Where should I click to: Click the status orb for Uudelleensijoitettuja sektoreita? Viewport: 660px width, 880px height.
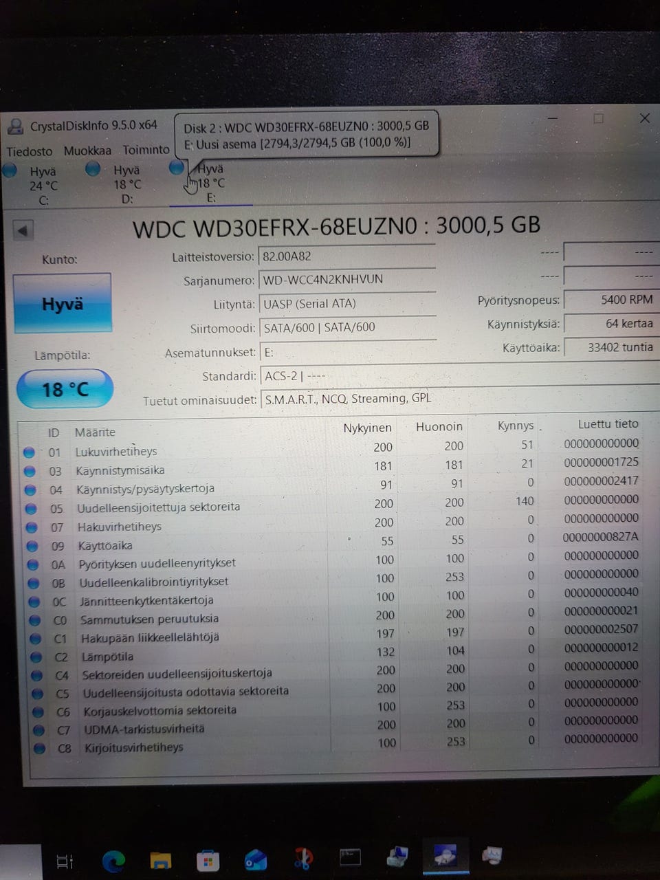pyautogui.click(x=31, y=509)
